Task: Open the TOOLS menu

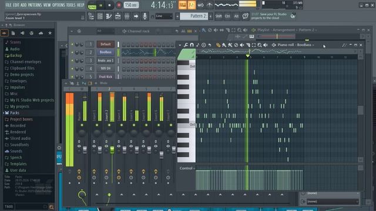Action: (x=70, y=5)
